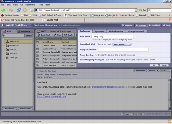This screenshot has width=172, height=124.
Task: Open the File menu
Action: click(3, 5)
